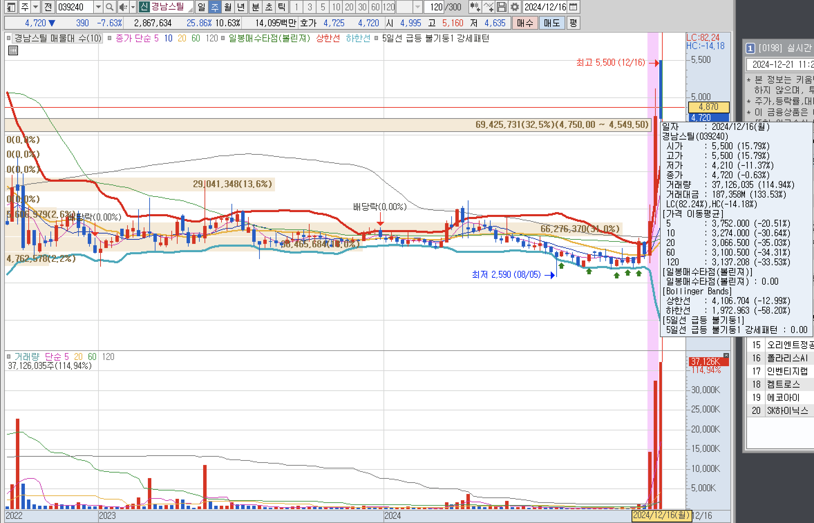Open chart settings gear icon
Viewport: 814px width, 523px height.
point(514,7)
